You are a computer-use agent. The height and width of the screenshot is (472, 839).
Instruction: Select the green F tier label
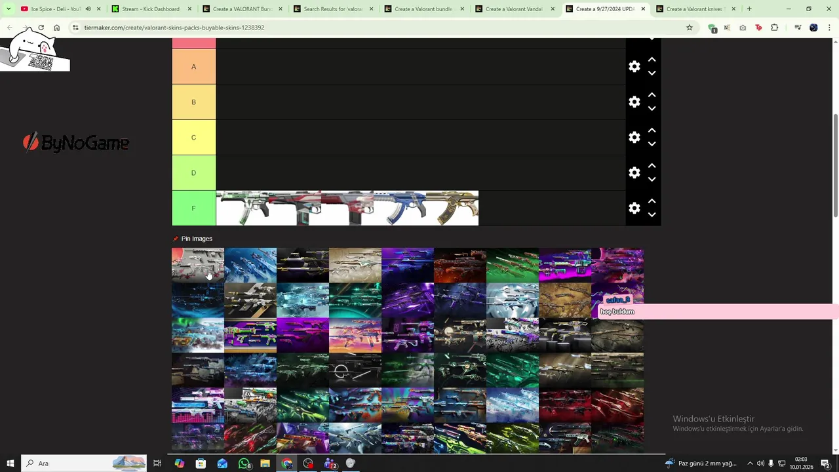point(193,208)
